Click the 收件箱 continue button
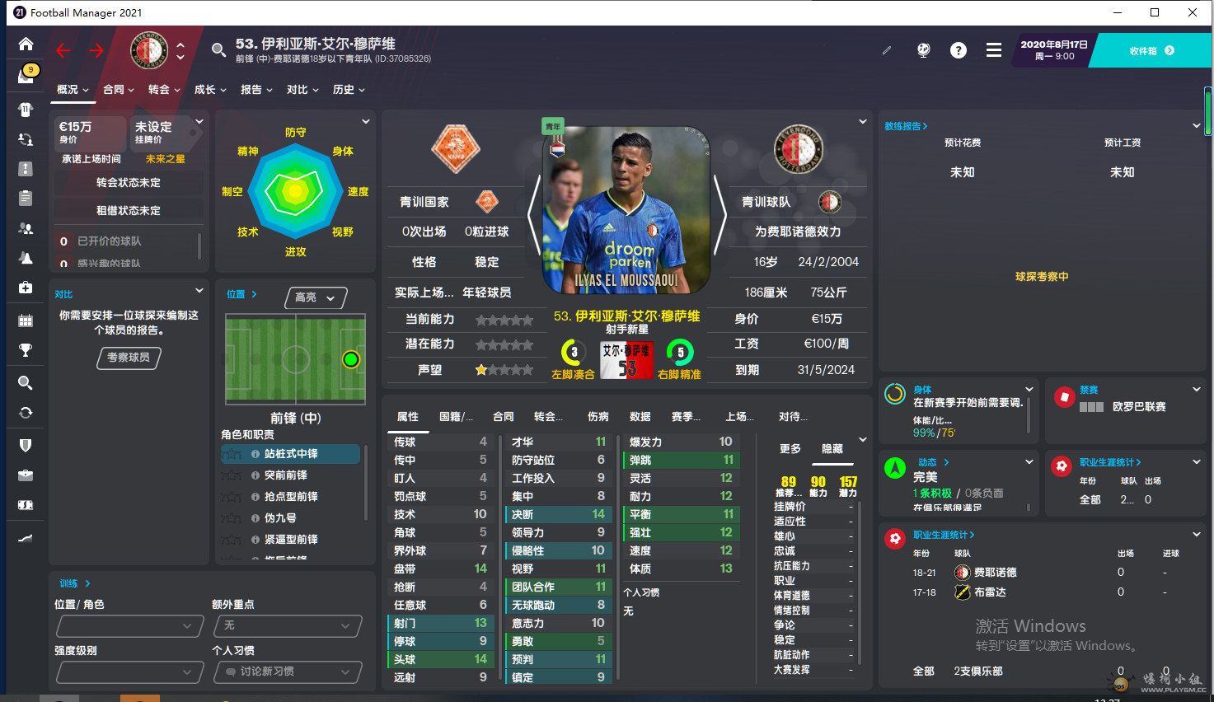1214x702 pixels. [x=1151, y=51]
